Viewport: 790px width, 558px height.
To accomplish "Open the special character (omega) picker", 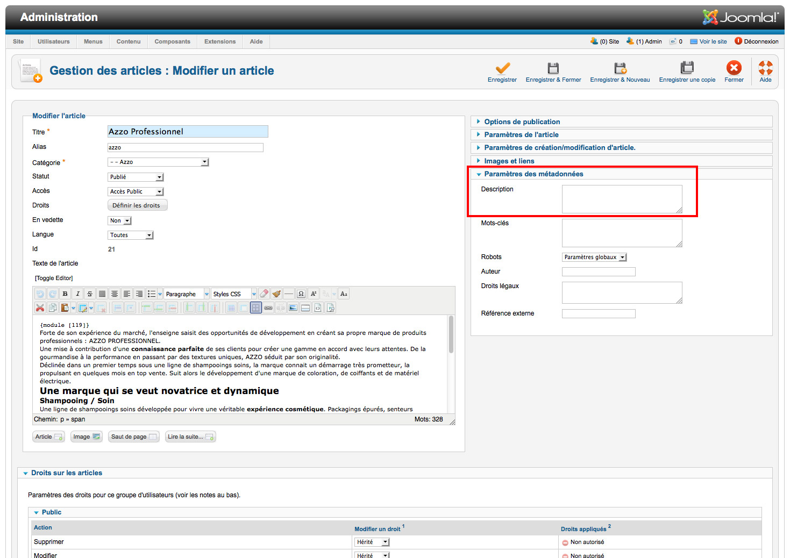I will pos(301,294).
